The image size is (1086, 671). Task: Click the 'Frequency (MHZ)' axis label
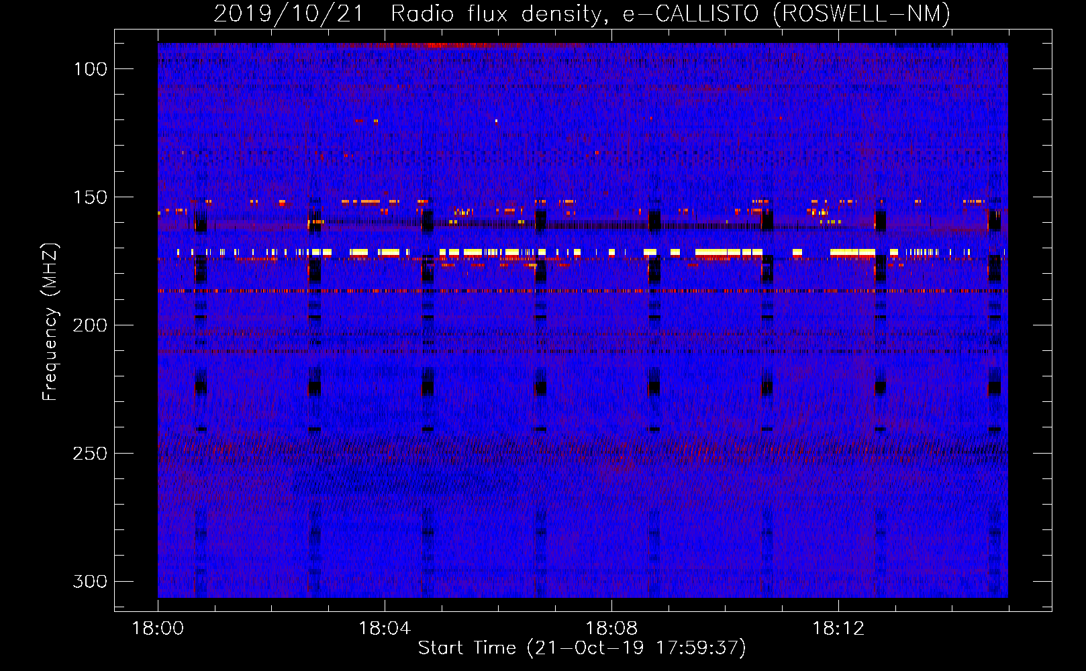(x=50, y=322)
